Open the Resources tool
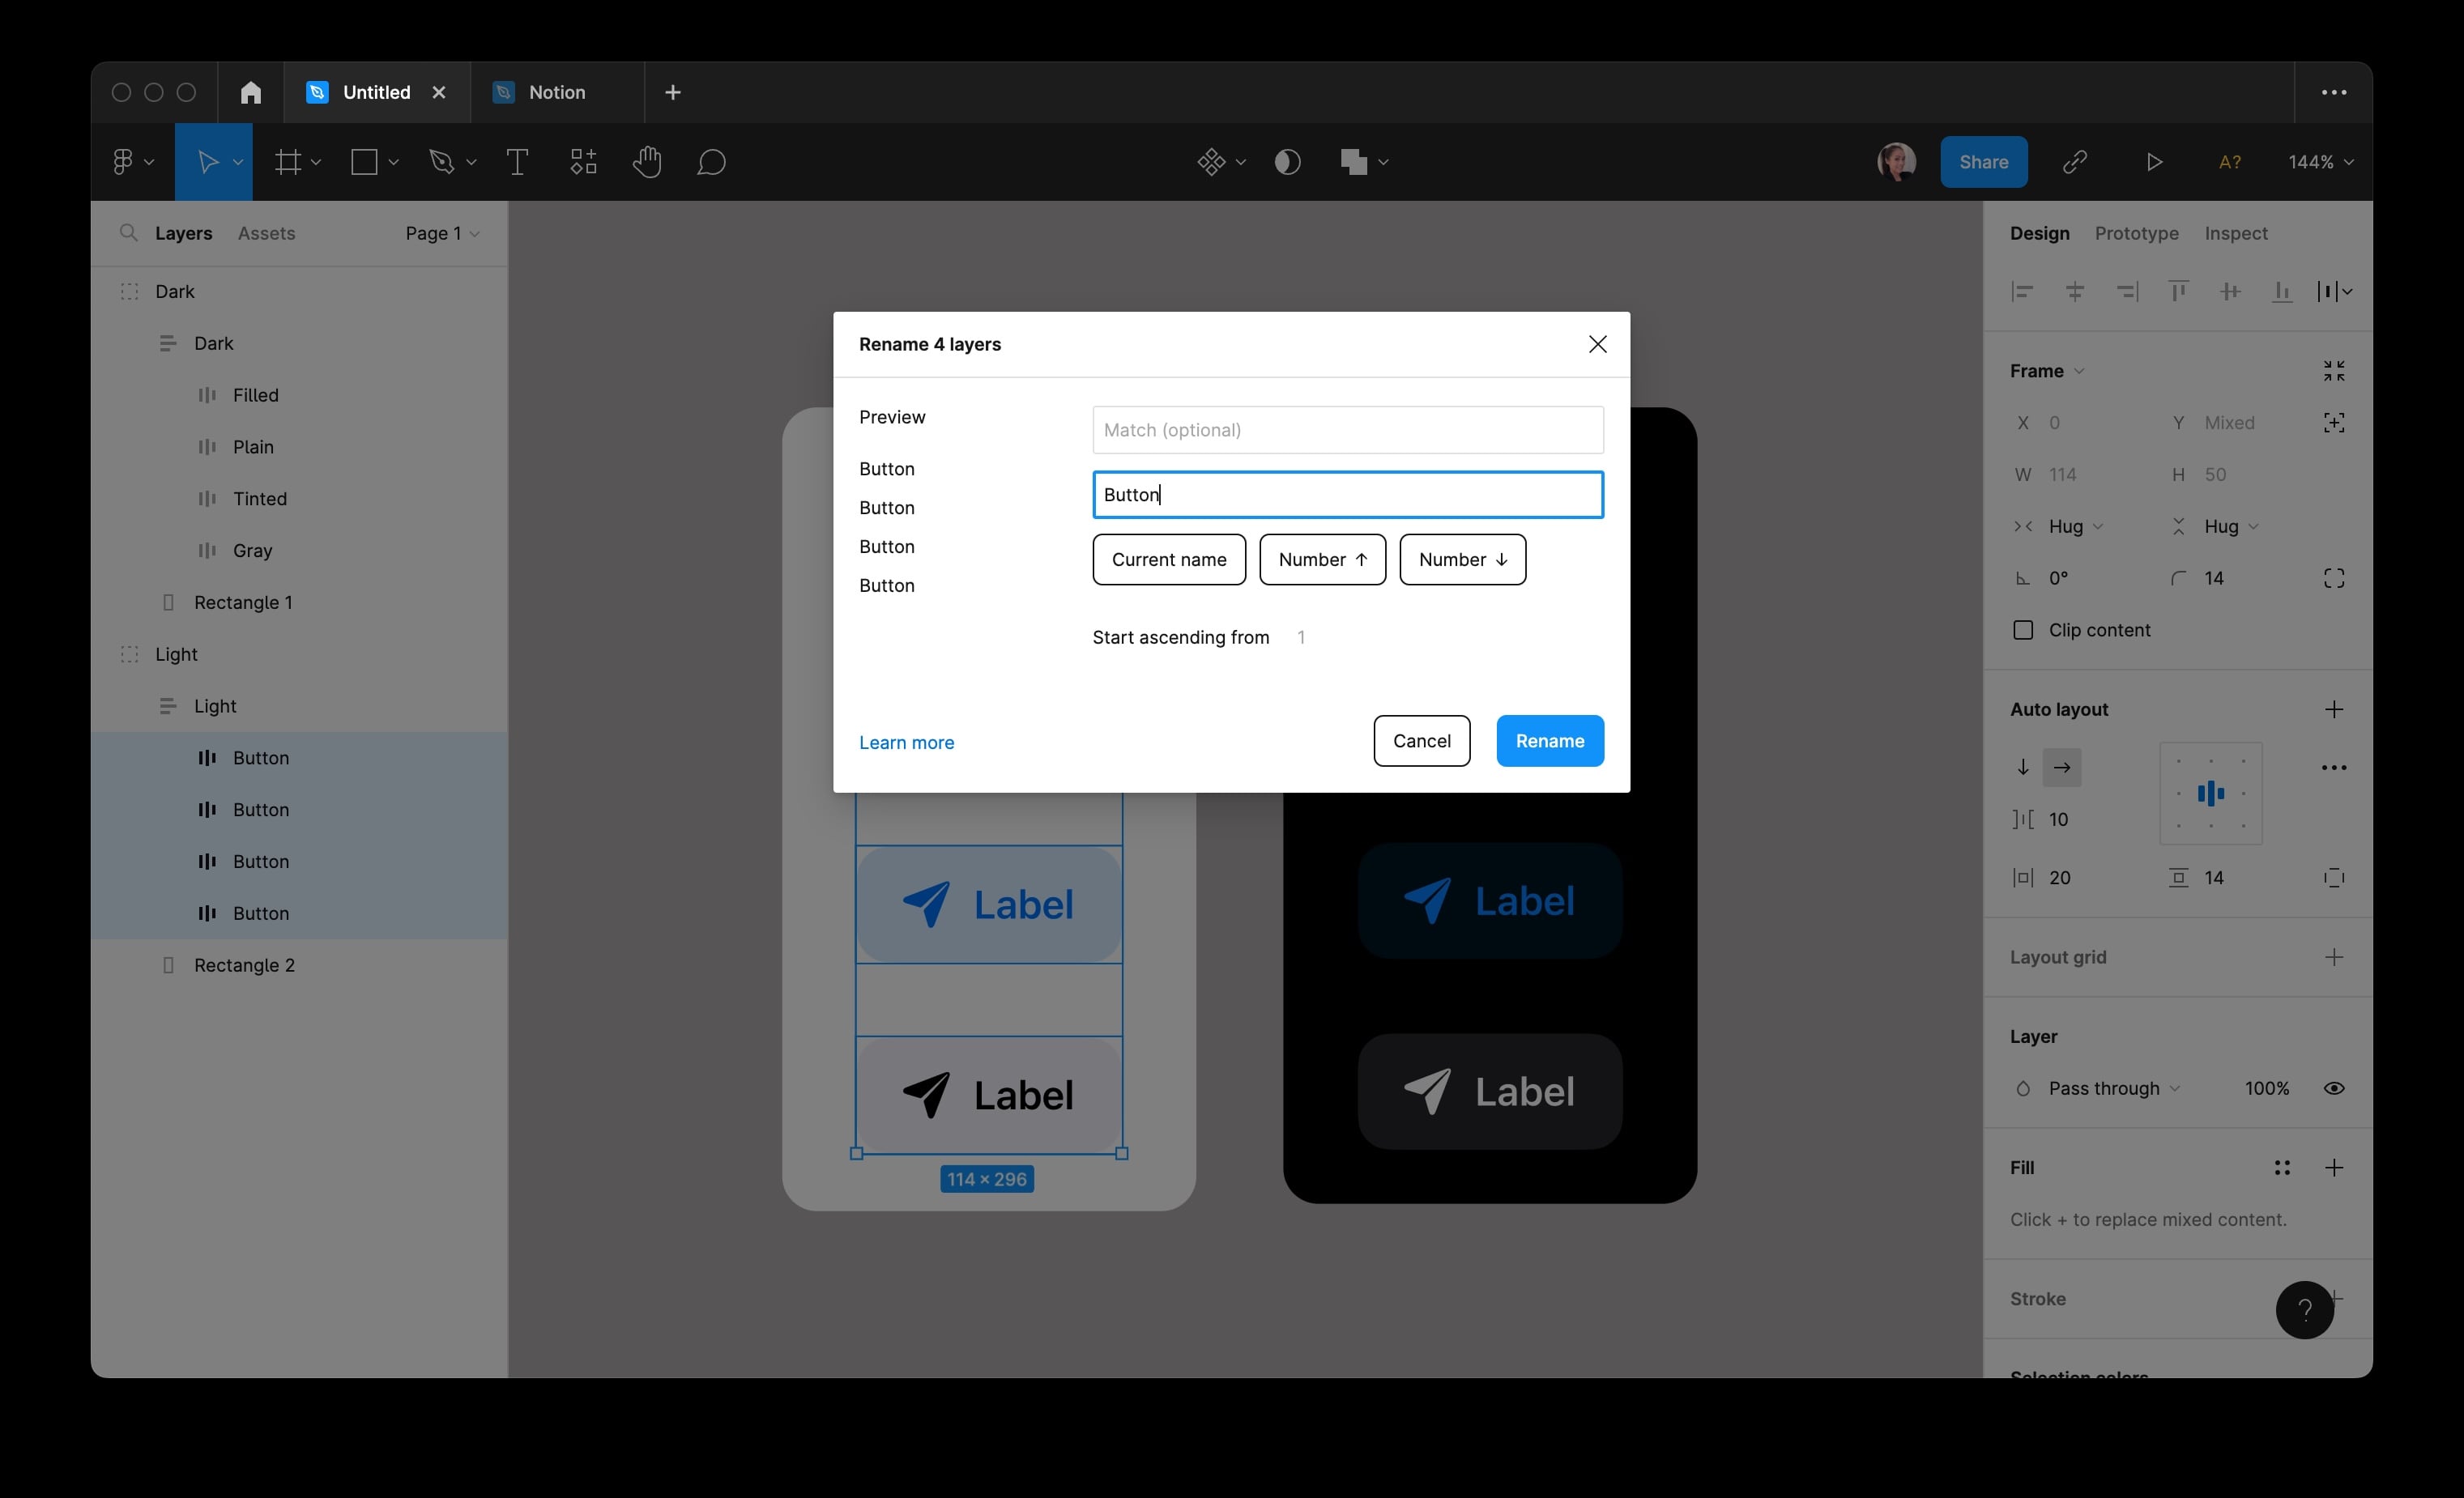 click(583, 162)
